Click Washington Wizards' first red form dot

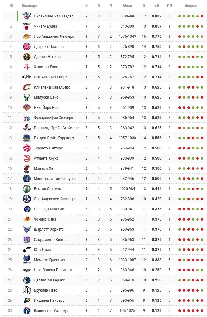pyautogui.click(x=180, y=311)
